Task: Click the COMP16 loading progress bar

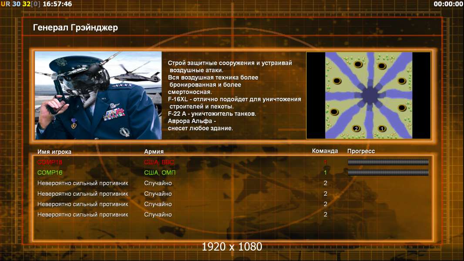Action: [x=388, y=173]
